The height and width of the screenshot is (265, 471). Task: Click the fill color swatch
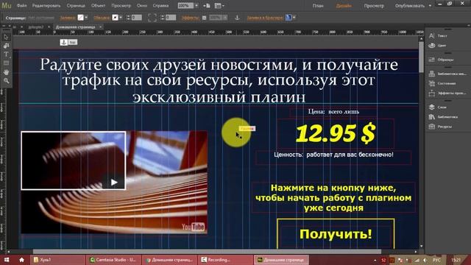pyautogui.click(x=80, y=18)
